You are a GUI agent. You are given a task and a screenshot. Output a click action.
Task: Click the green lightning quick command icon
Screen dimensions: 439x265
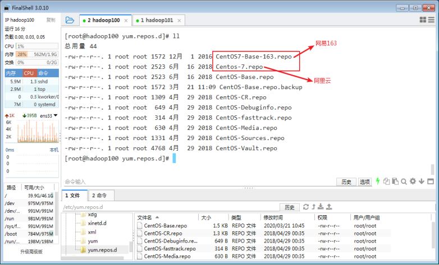[x=378, y=181]
